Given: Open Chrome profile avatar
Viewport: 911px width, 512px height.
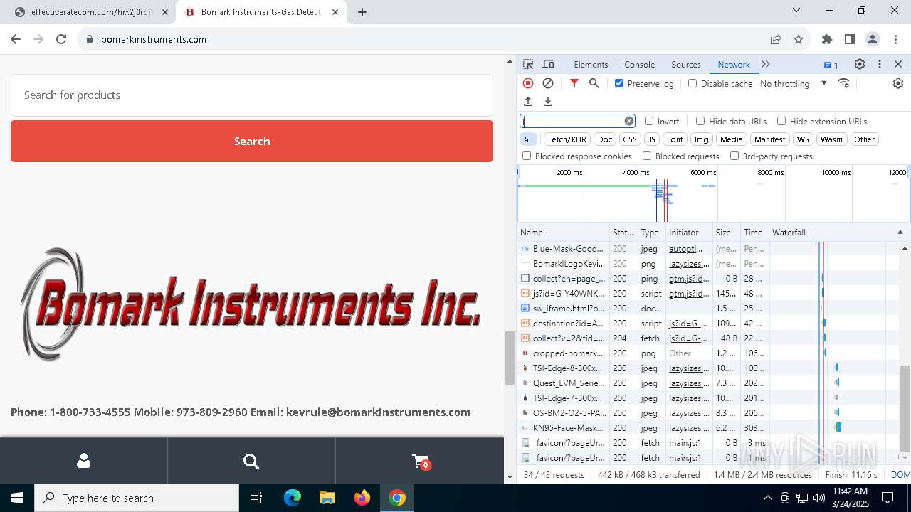Looking at the screenshot, I should click(873, 39).
